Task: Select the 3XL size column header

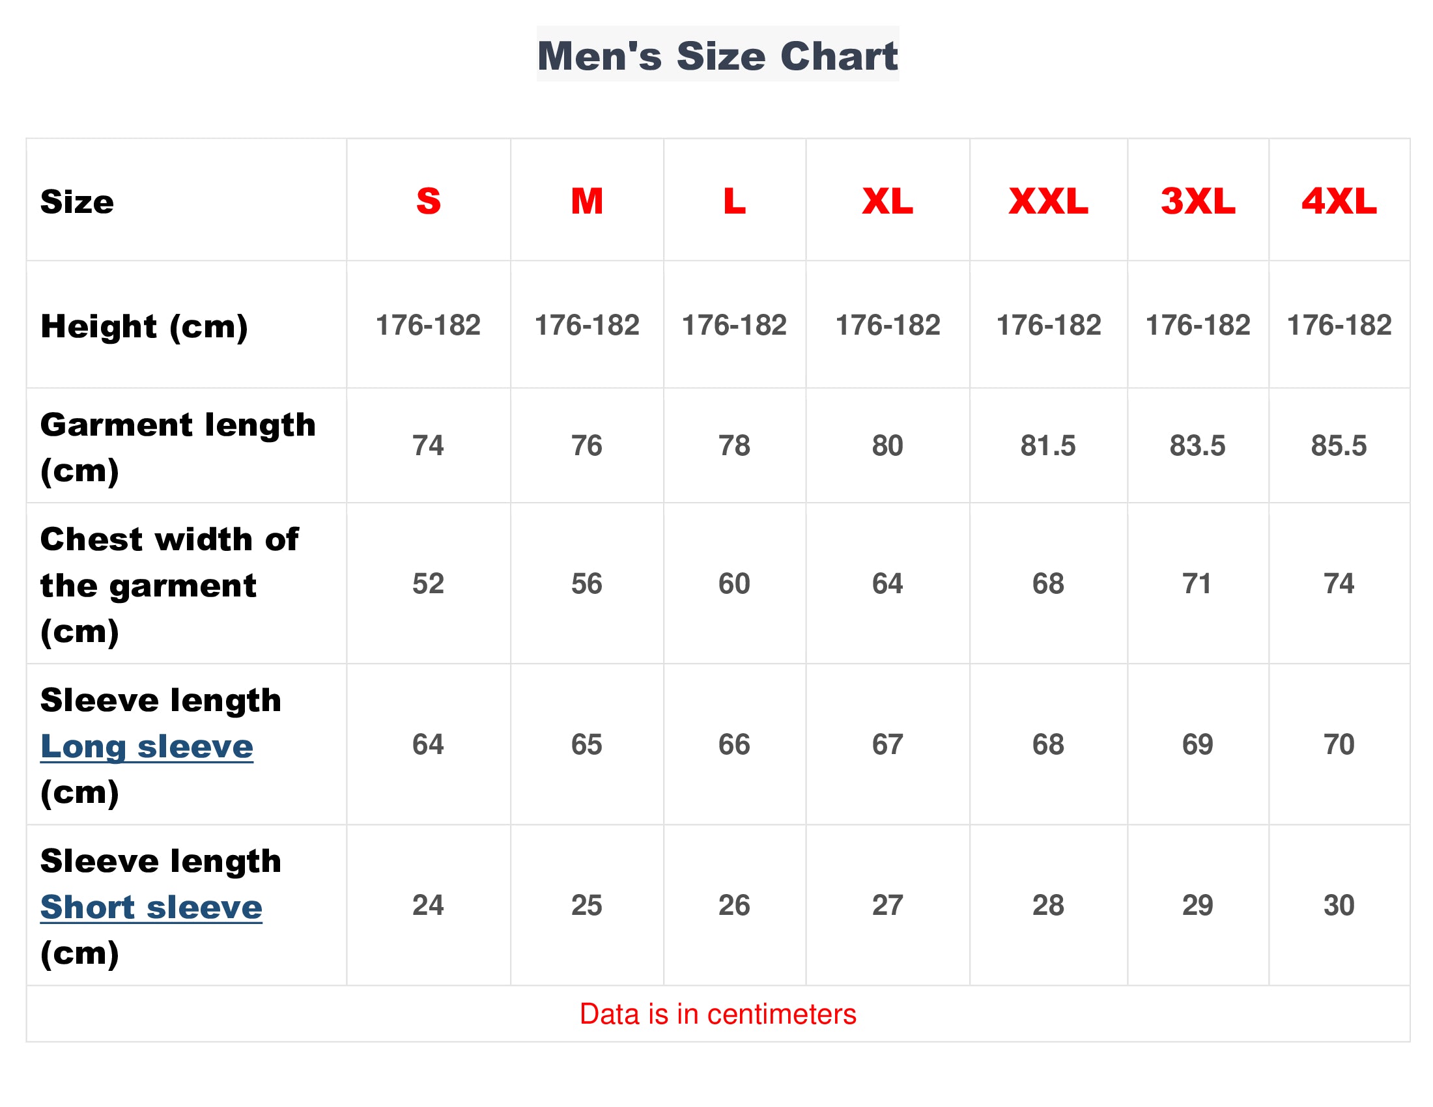Action: coord(1197,201)
